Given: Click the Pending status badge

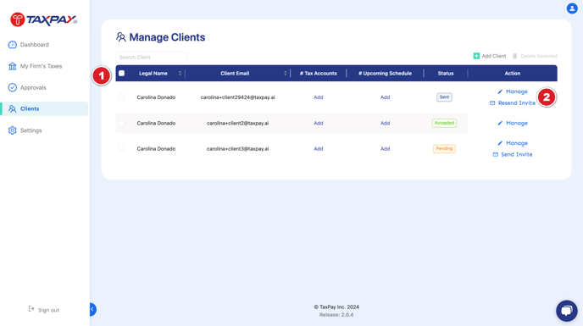Looking at the screenshot, I should (x=444, y=149).
